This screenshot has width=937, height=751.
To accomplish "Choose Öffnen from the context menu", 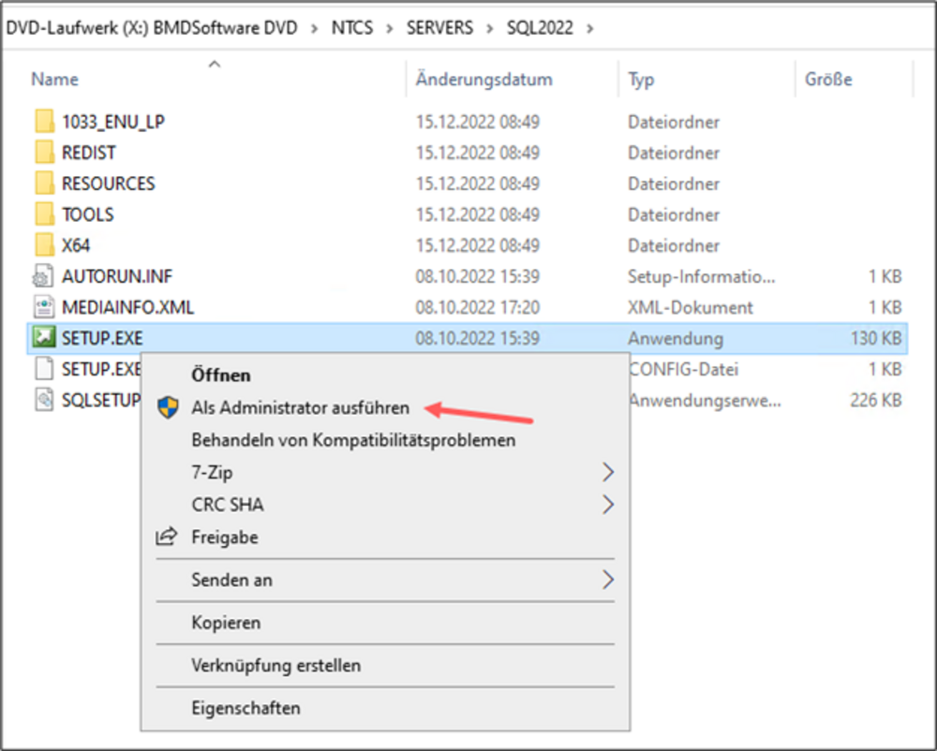I will [x=221, y=375].
